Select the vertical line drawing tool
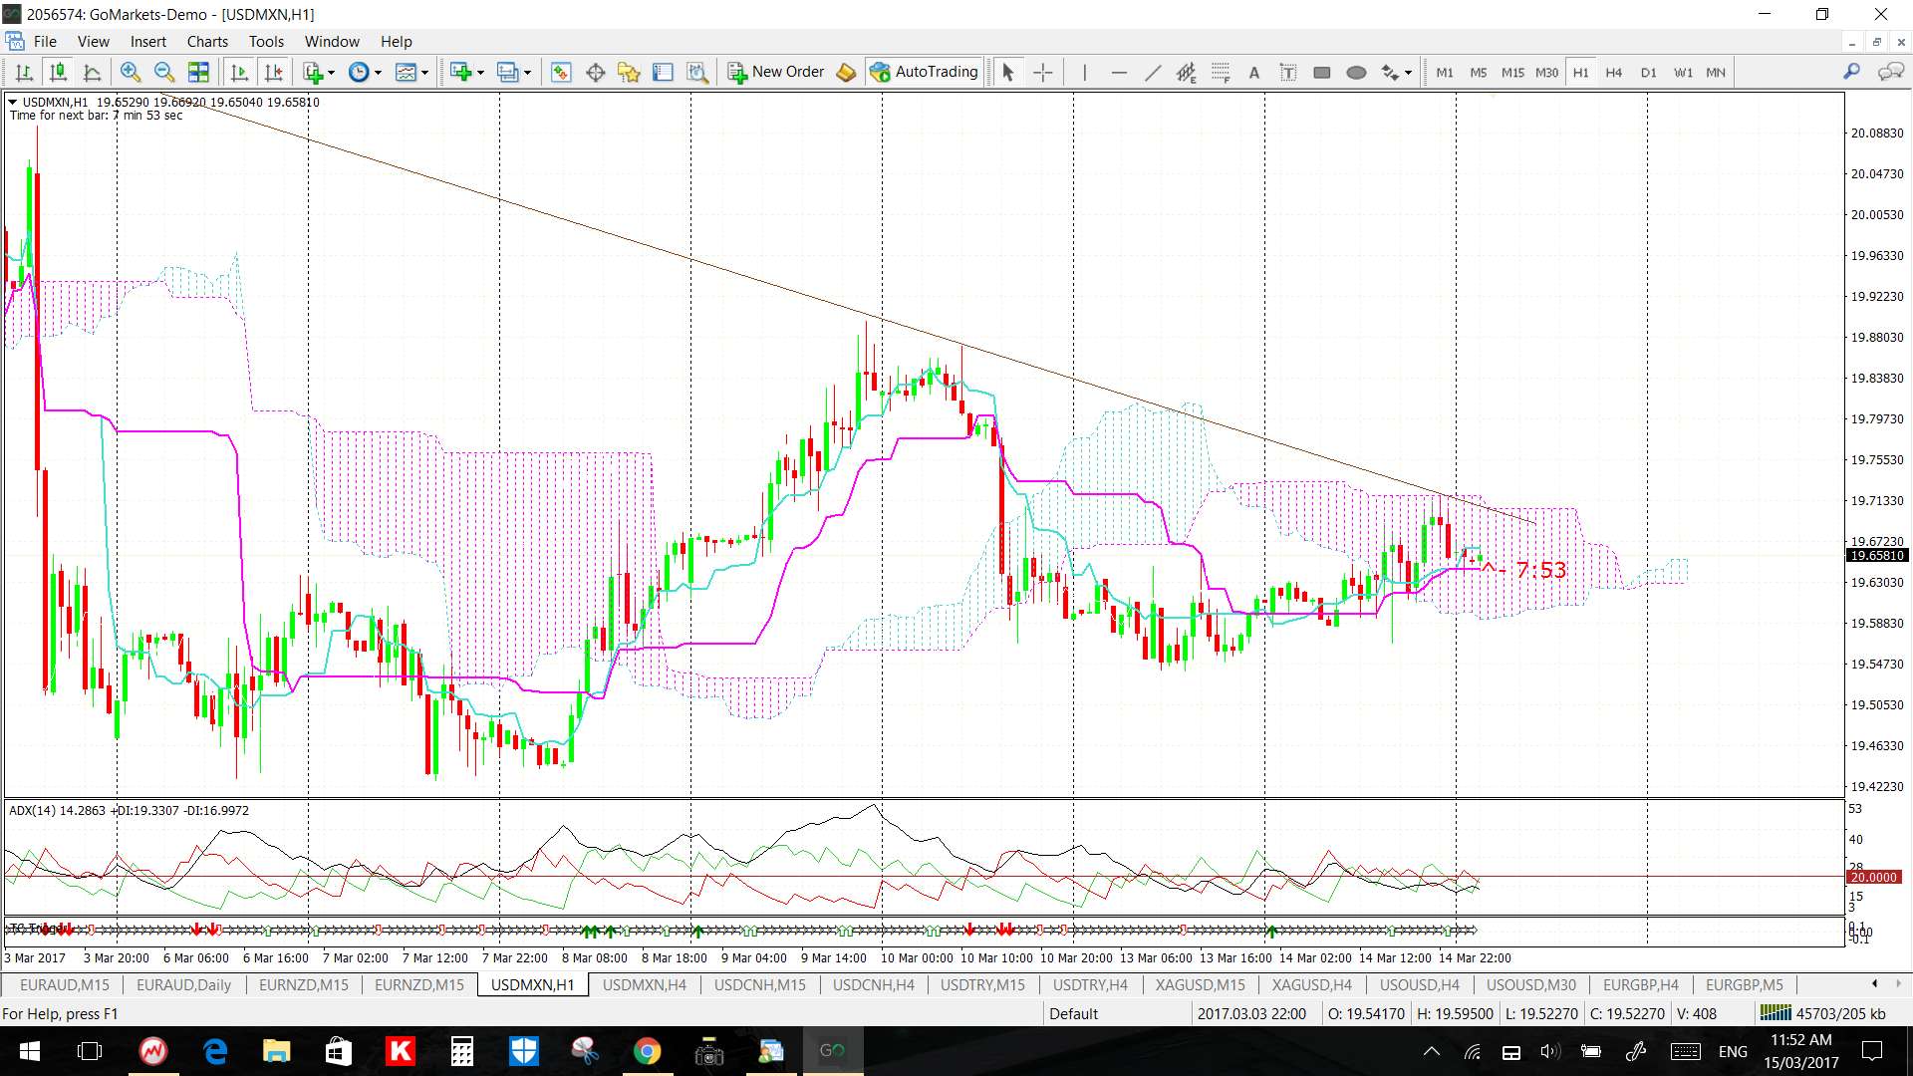Image resolution: width=1913 pixels, height=1076 pixels. point(1085,72)
